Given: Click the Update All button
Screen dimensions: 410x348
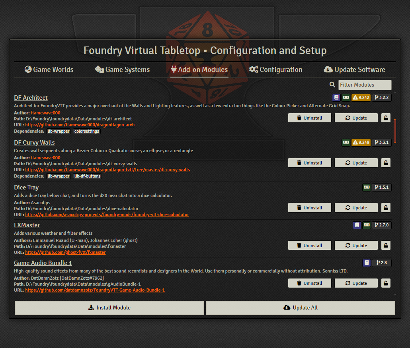Looking at the screenshot, I should pyautogui.click(x=301, y=308).
